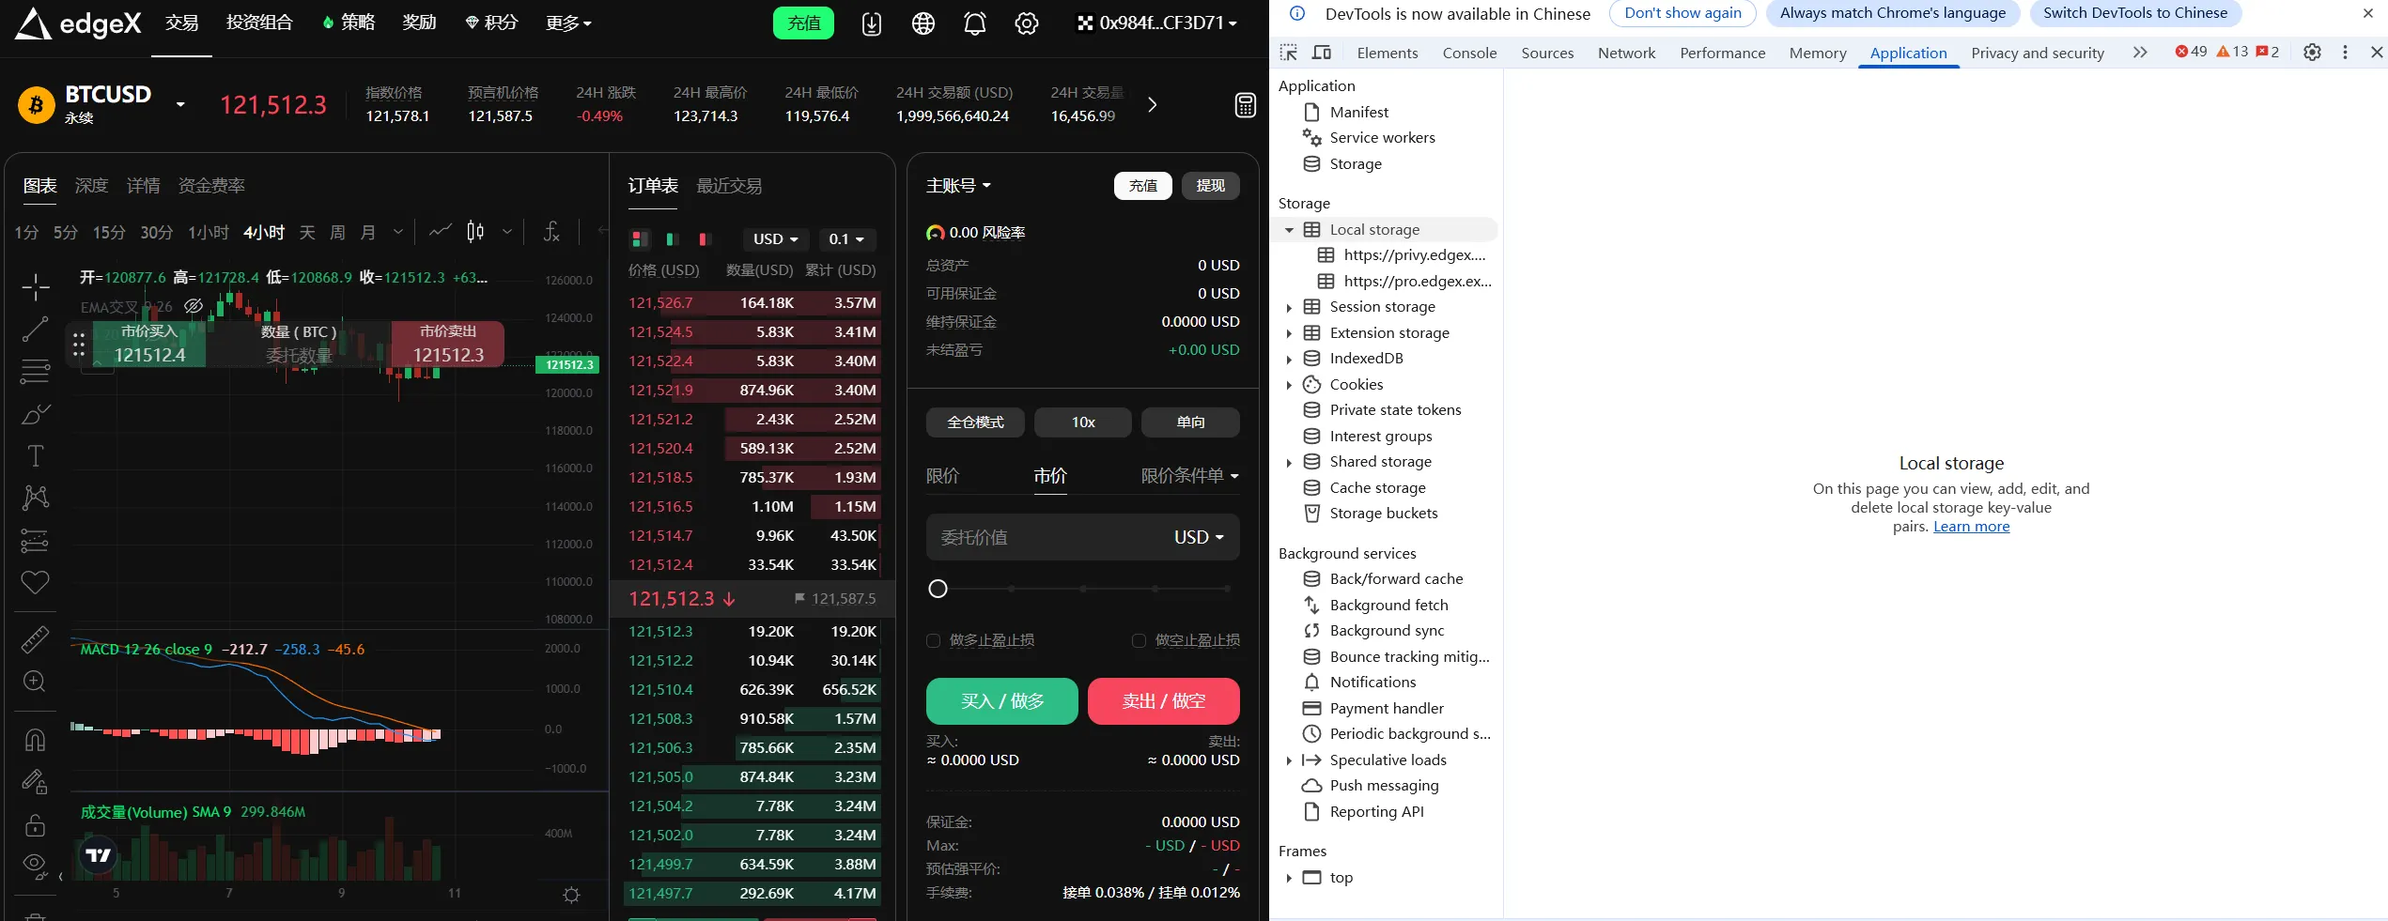
Task: Click the leverage slider handle
Action: (937, 589)
